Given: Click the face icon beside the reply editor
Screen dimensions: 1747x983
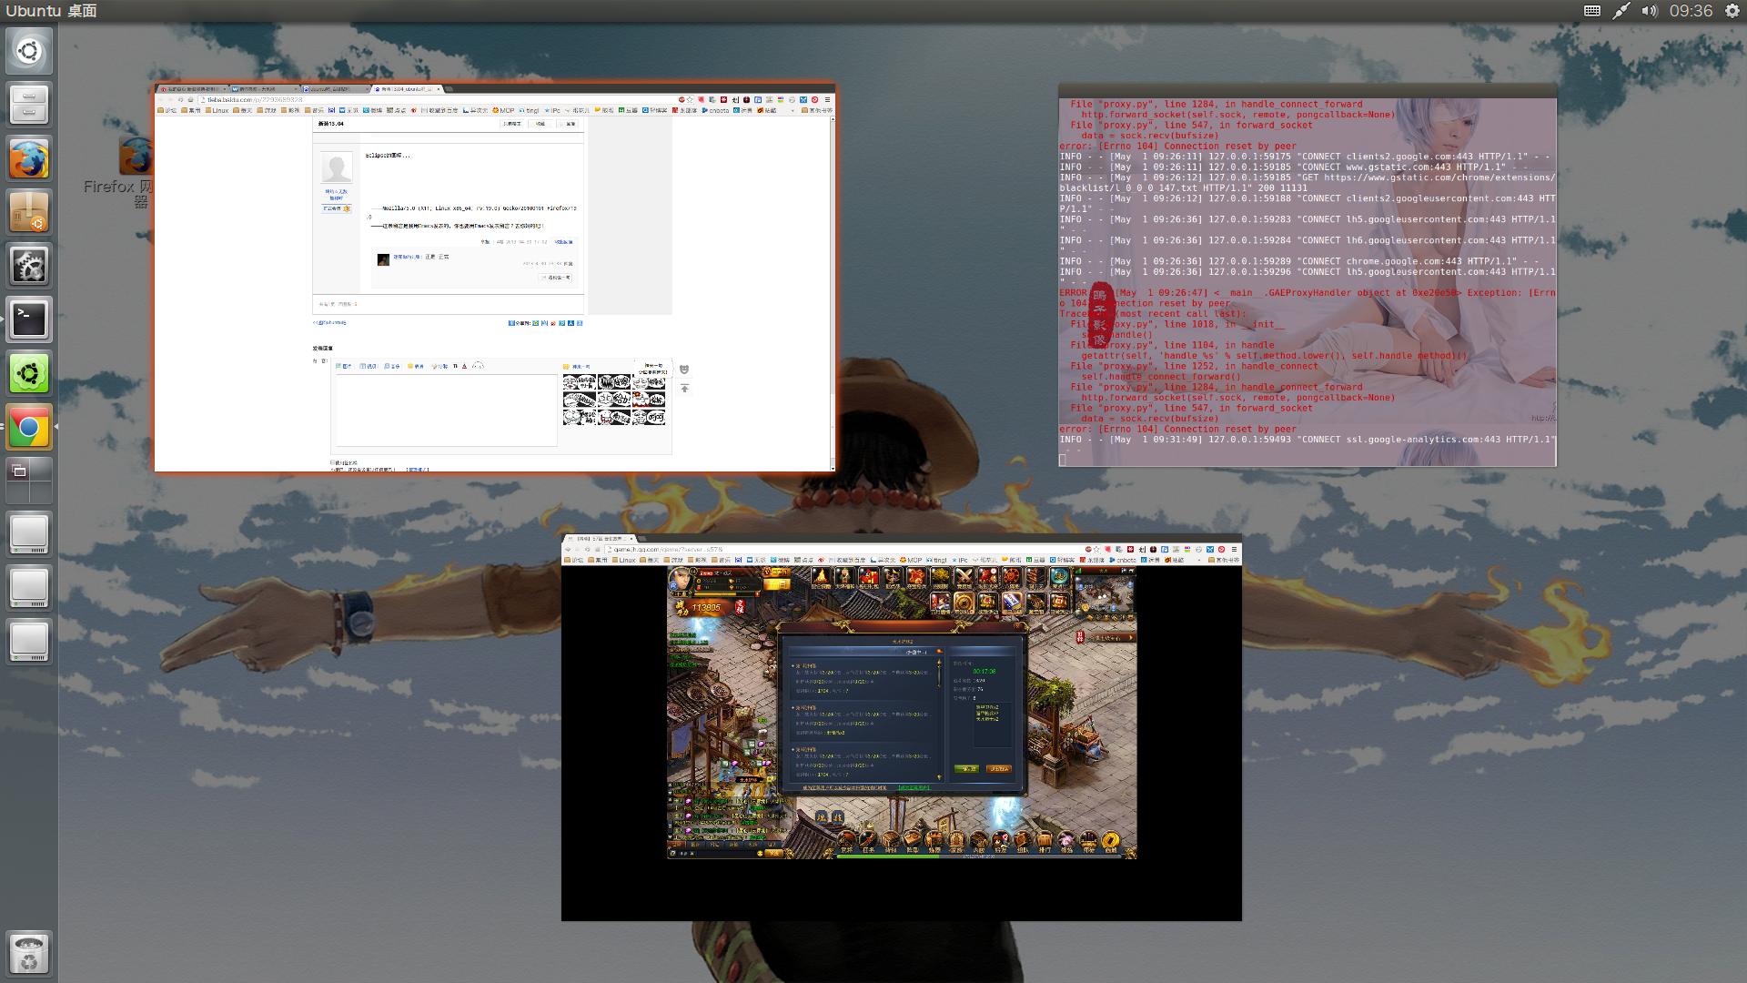Looking at the screenshot, I should pos(684,370).
